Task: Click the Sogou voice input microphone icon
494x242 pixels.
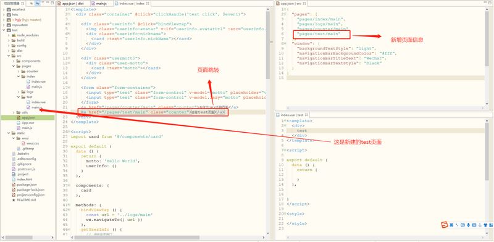Action: tap(469, 225)
